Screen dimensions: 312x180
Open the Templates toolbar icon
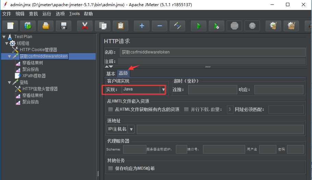point(28,26)
